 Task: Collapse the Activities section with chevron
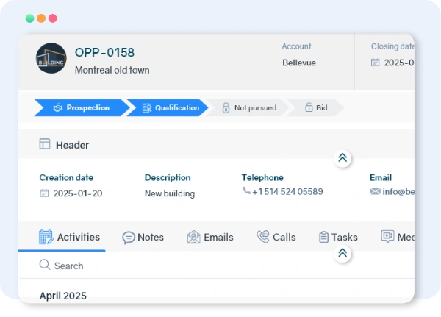point(342,253)
